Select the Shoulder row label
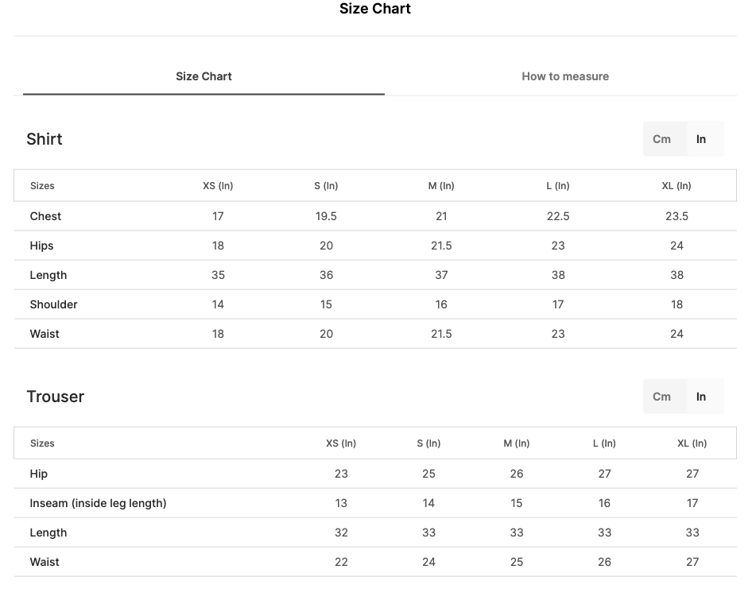Screen dimensions: 752x612 coord(54,304)
